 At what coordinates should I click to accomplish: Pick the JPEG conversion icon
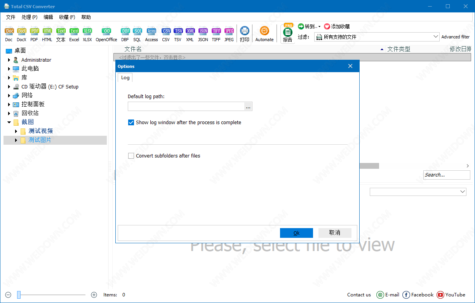[229, 34]
